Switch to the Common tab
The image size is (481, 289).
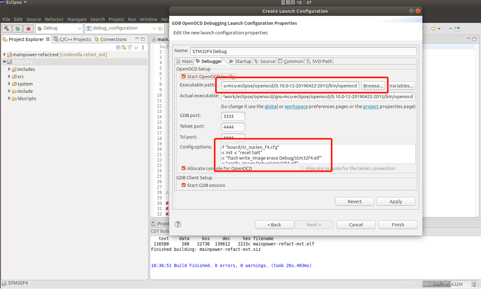[x=291, y=61]
